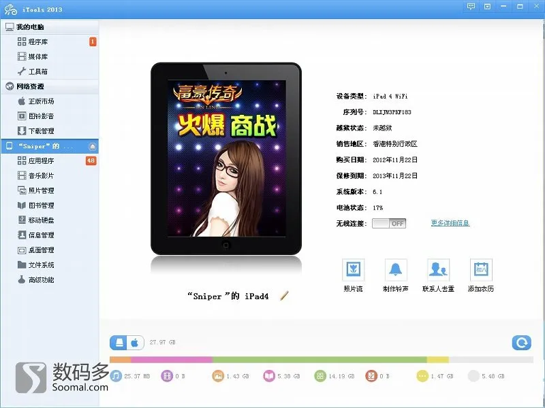Click the device type iPad 4 WiFi

point(390,96)
